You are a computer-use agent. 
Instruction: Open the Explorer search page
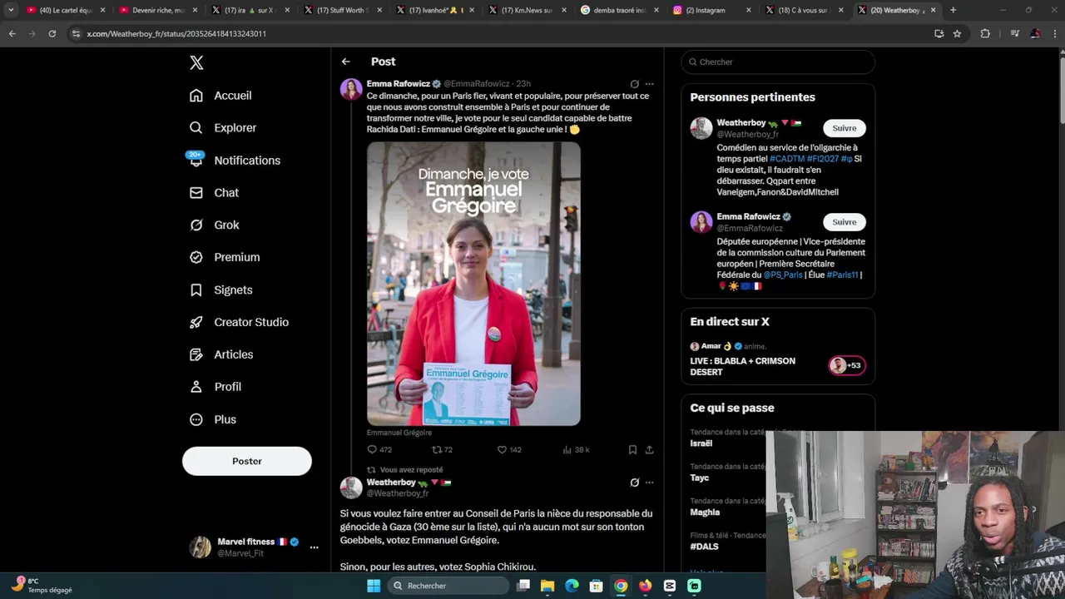click(223, 128)
